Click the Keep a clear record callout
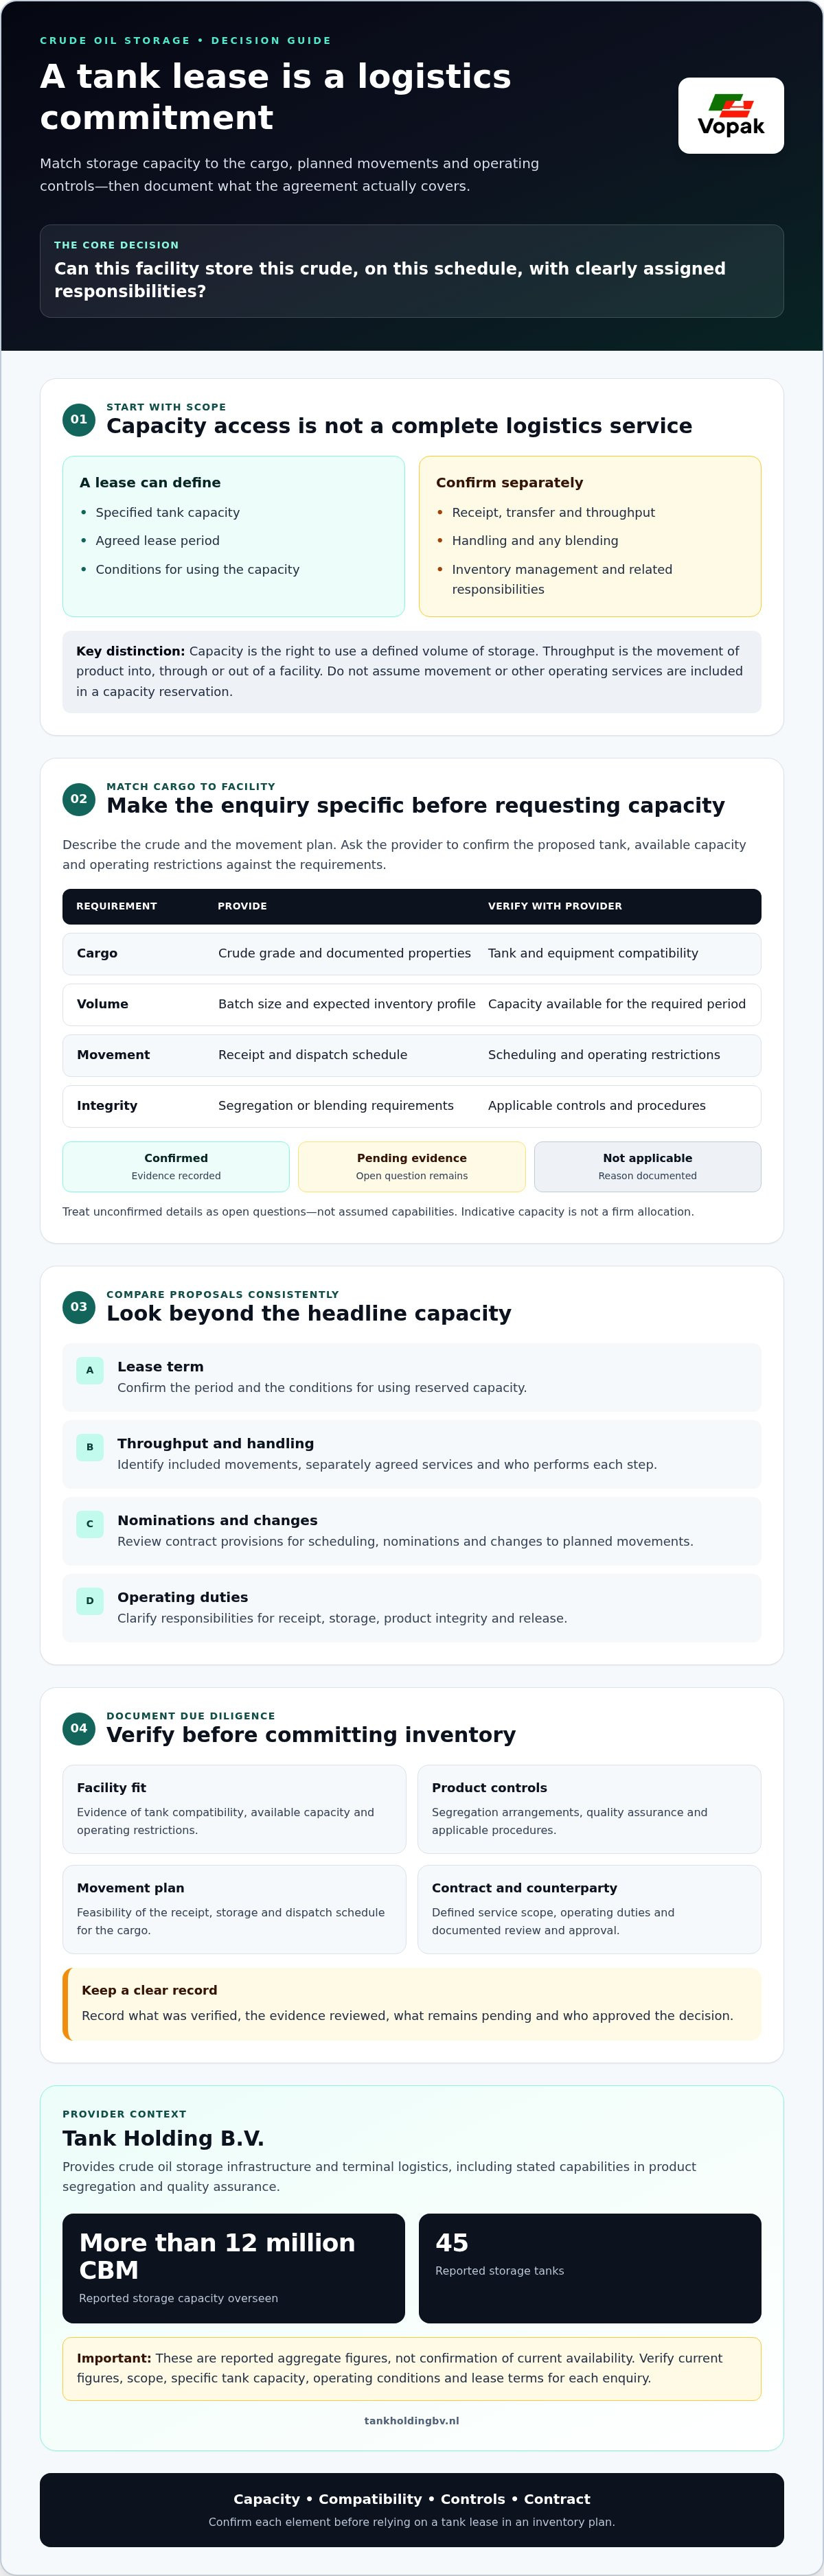The height and width of the screenshot is (2576, 824). point(412,2004)
